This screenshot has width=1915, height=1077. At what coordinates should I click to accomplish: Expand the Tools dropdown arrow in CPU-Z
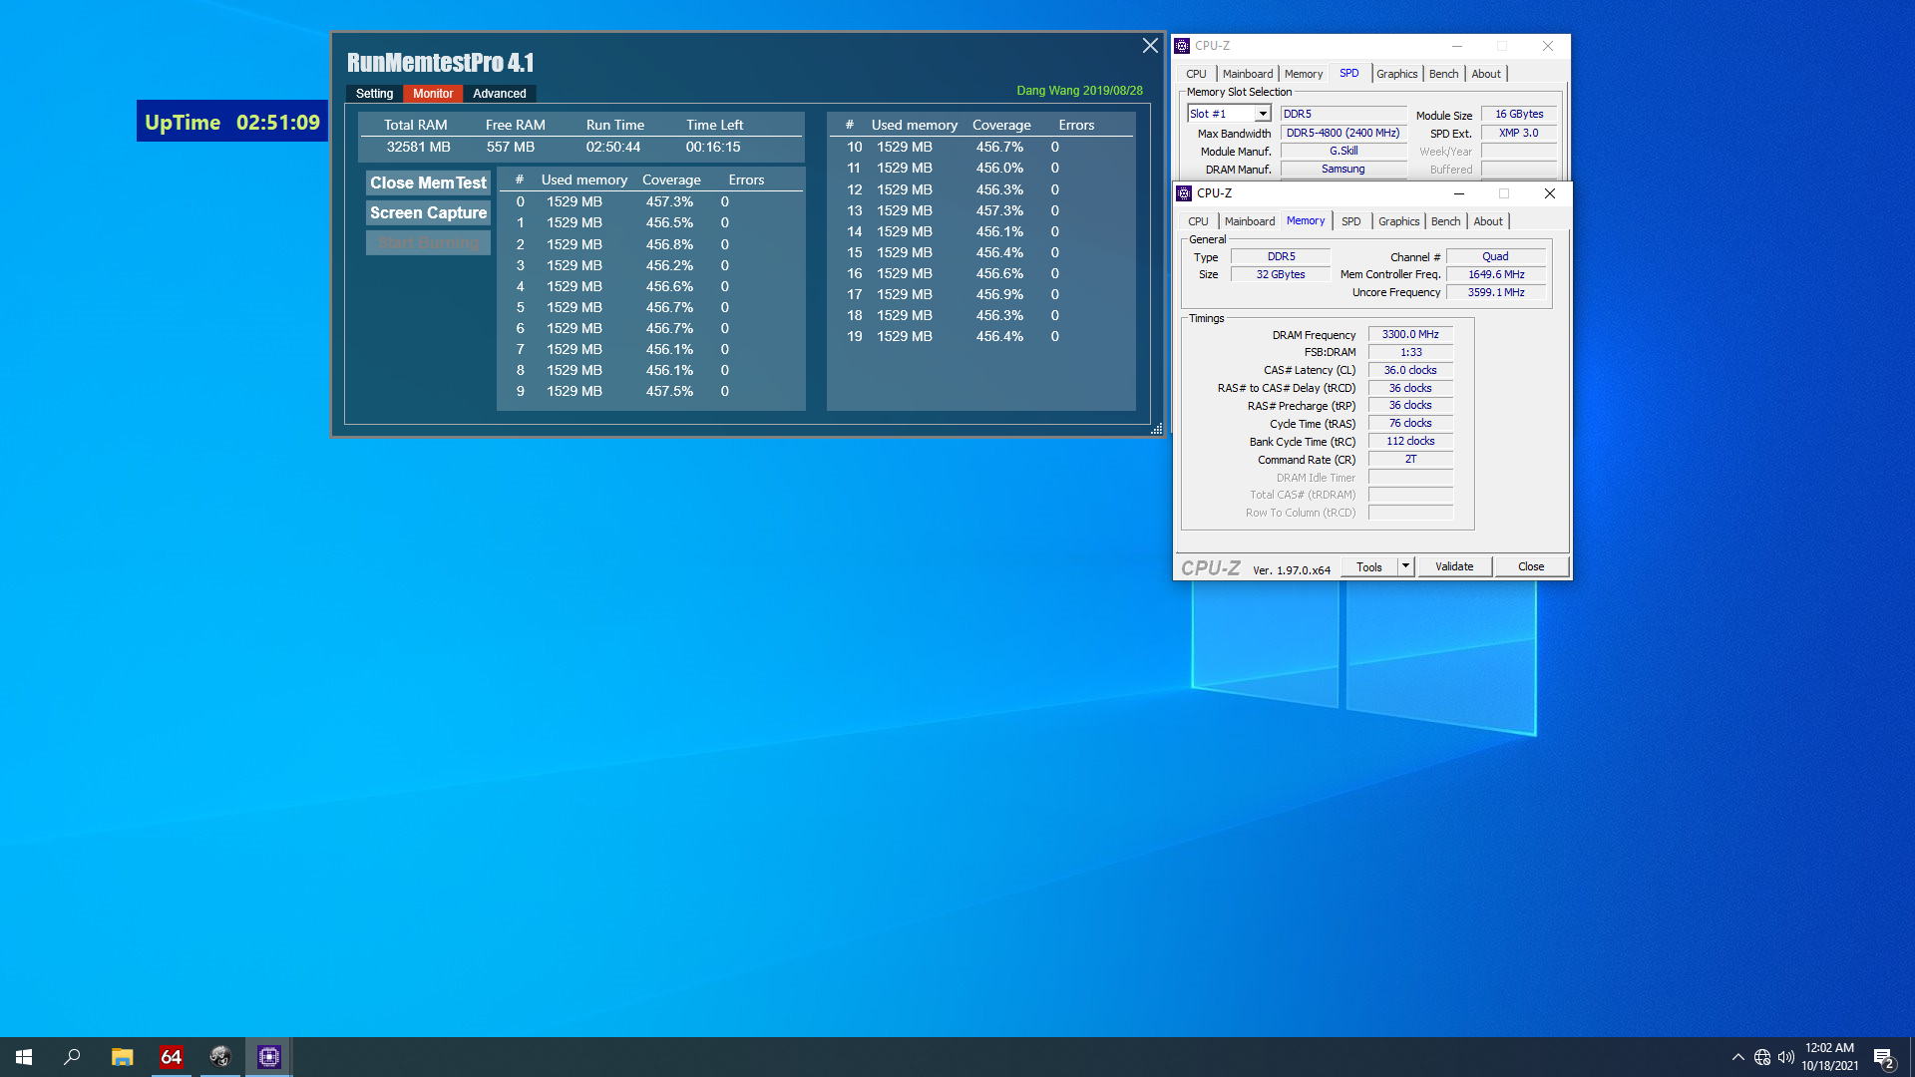(x=1405, y=565)
